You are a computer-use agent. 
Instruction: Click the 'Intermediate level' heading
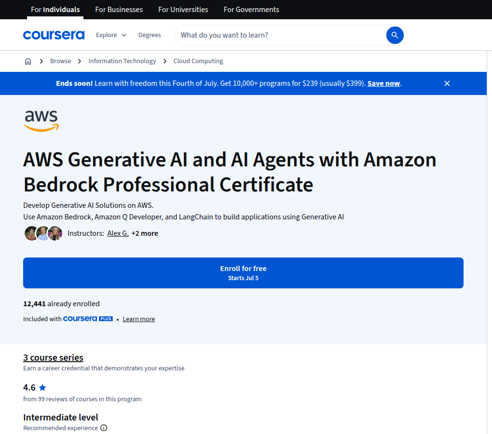[x=61, y=418]
